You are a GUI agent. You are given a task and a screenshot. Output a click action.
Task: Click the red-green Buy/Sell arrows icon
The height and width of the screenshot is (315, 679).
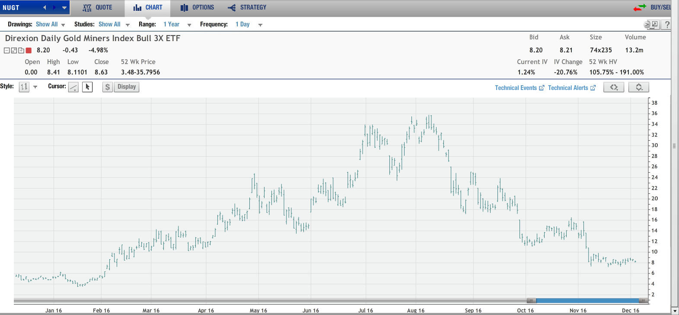(x=640, y=7)
